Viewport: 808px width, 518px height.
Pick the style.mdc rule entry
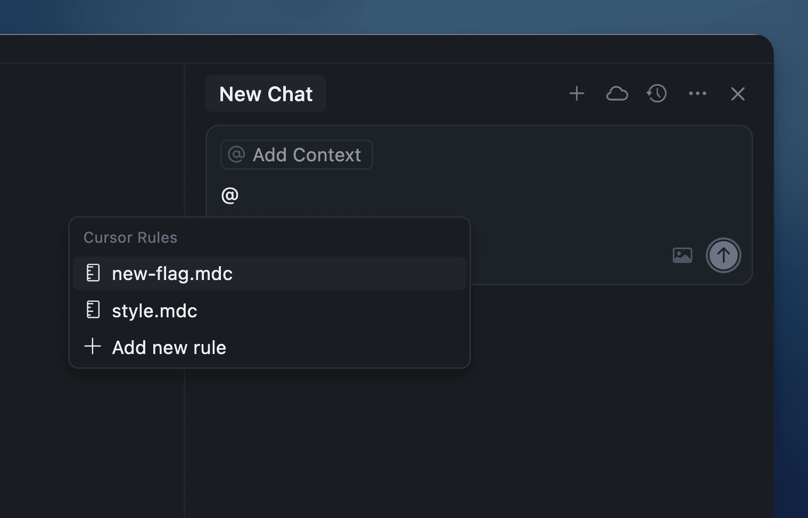[x=154, y=311]
